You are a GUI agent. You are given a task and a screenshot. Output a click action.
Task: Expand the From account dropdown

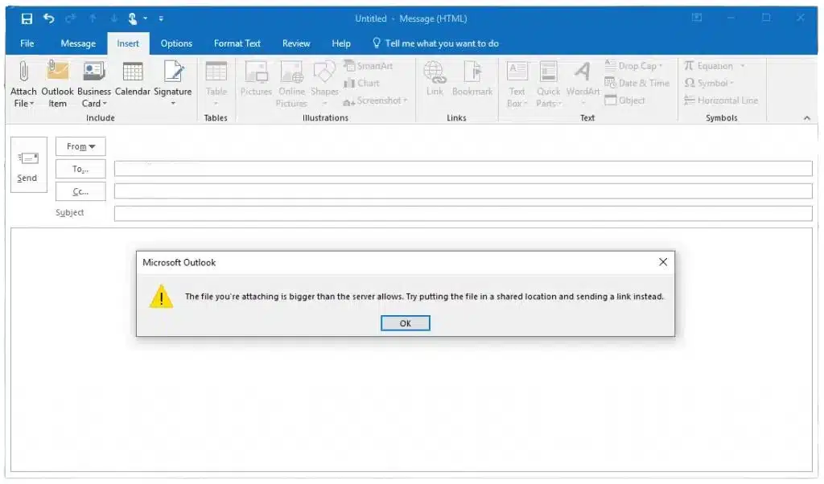[80, 146]
